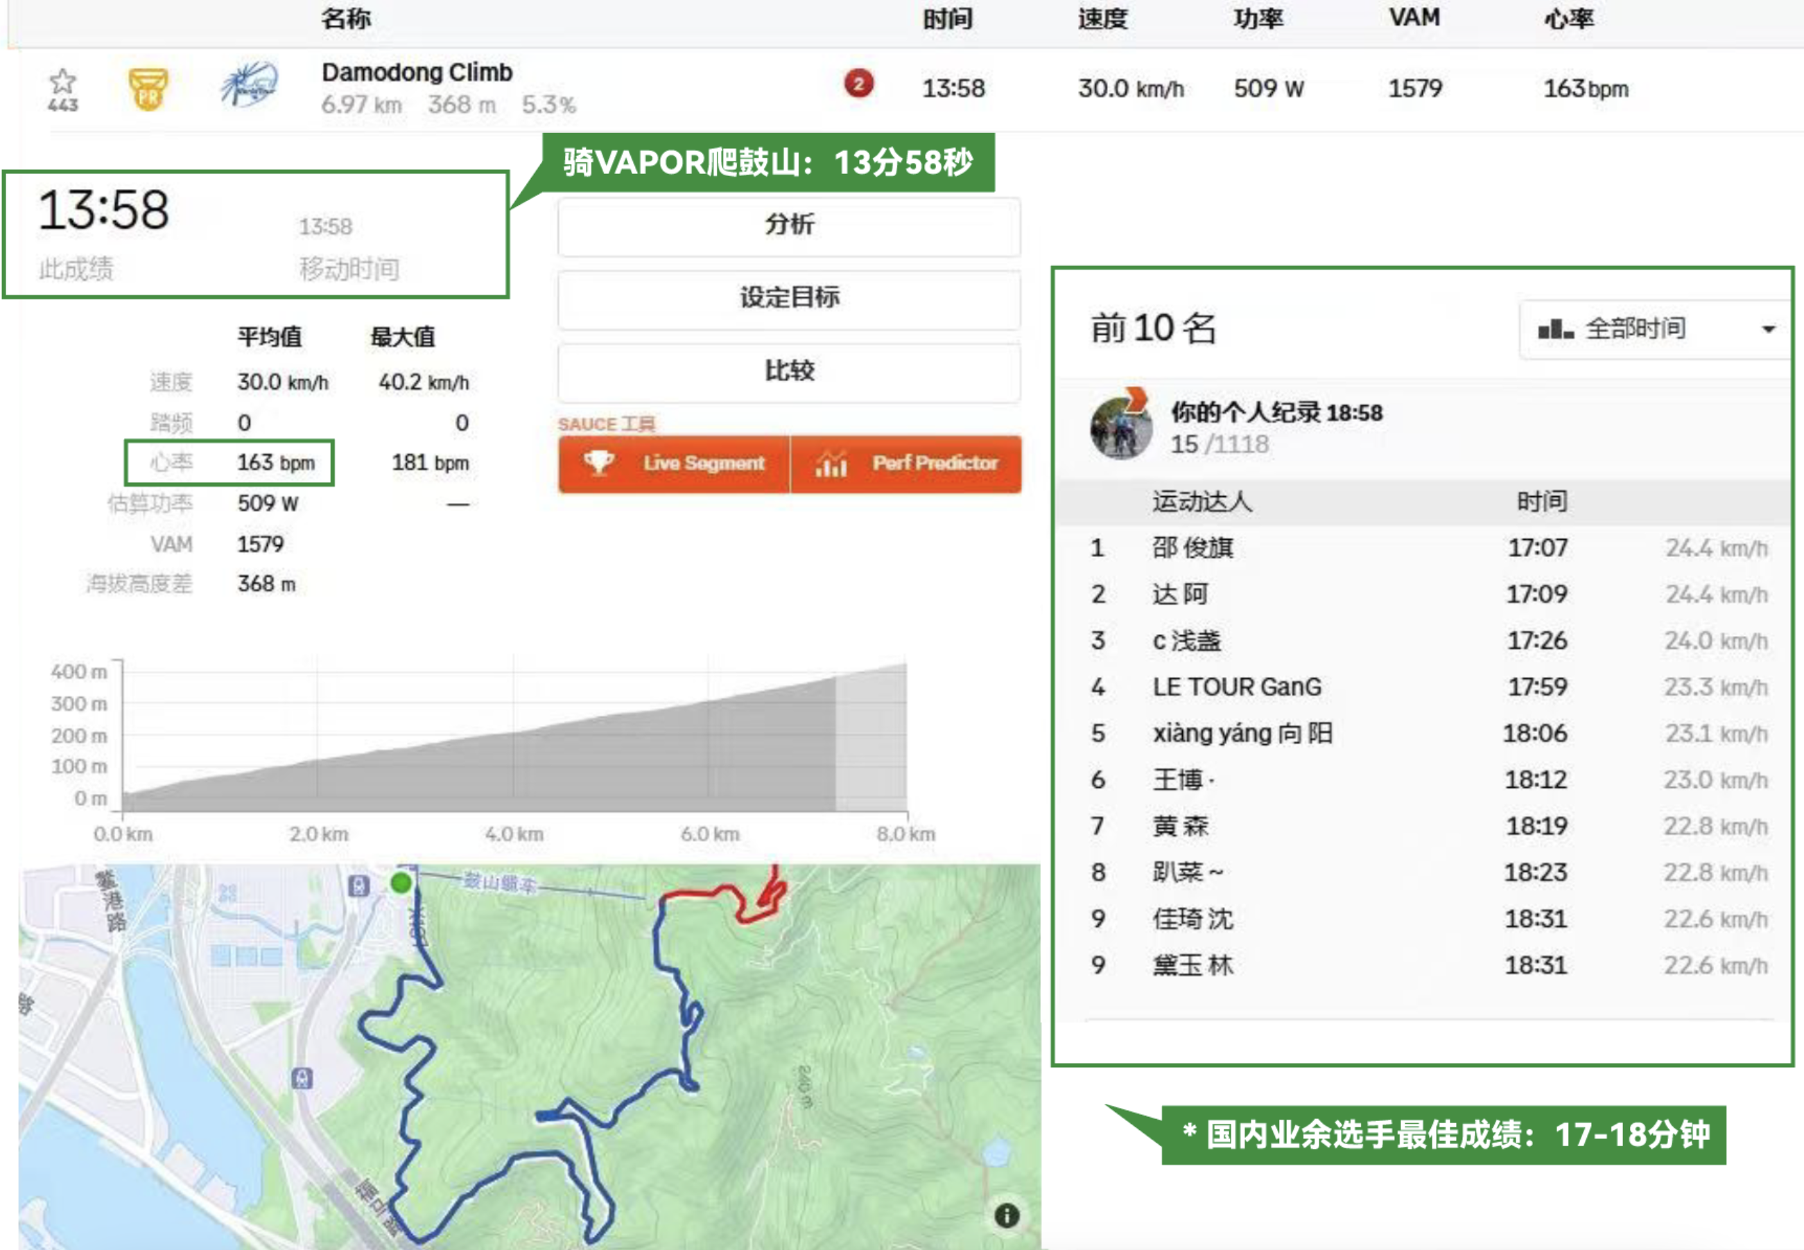Open your profile avatar in the leaderboard
Viewport: 1804px width, 1250px height.
[x=1120, y=425]
